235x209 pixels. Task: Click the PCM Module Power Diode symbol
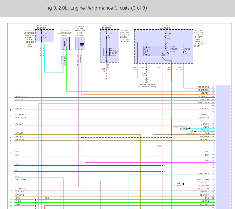point(106,52)
